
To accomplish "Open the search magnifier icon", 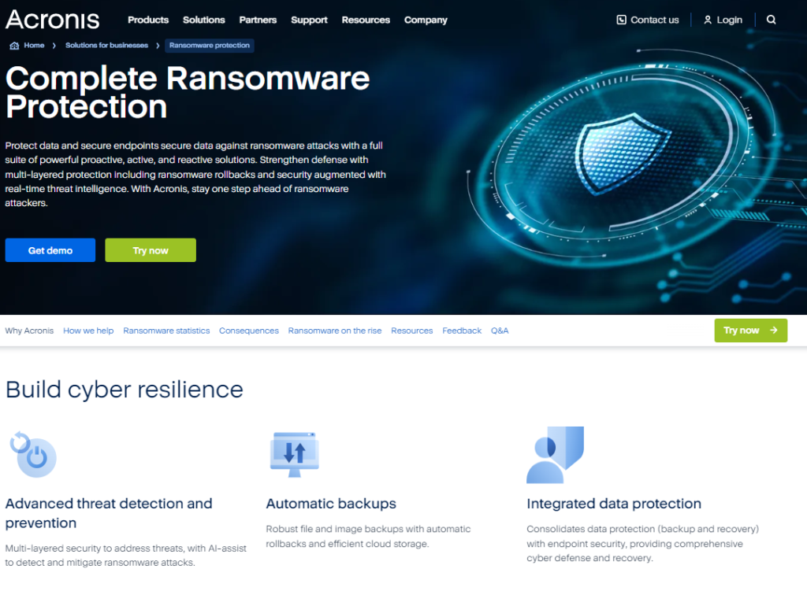I will [x=771, y=20].
